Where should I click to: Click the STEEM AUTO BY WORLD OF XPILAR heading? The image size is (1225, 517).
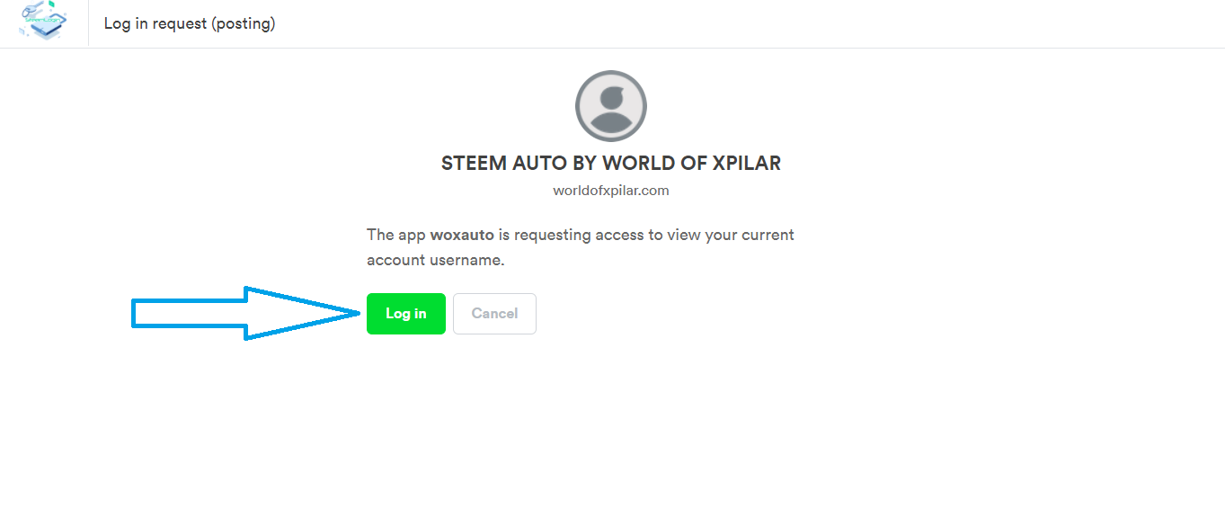tap(611, 164)
